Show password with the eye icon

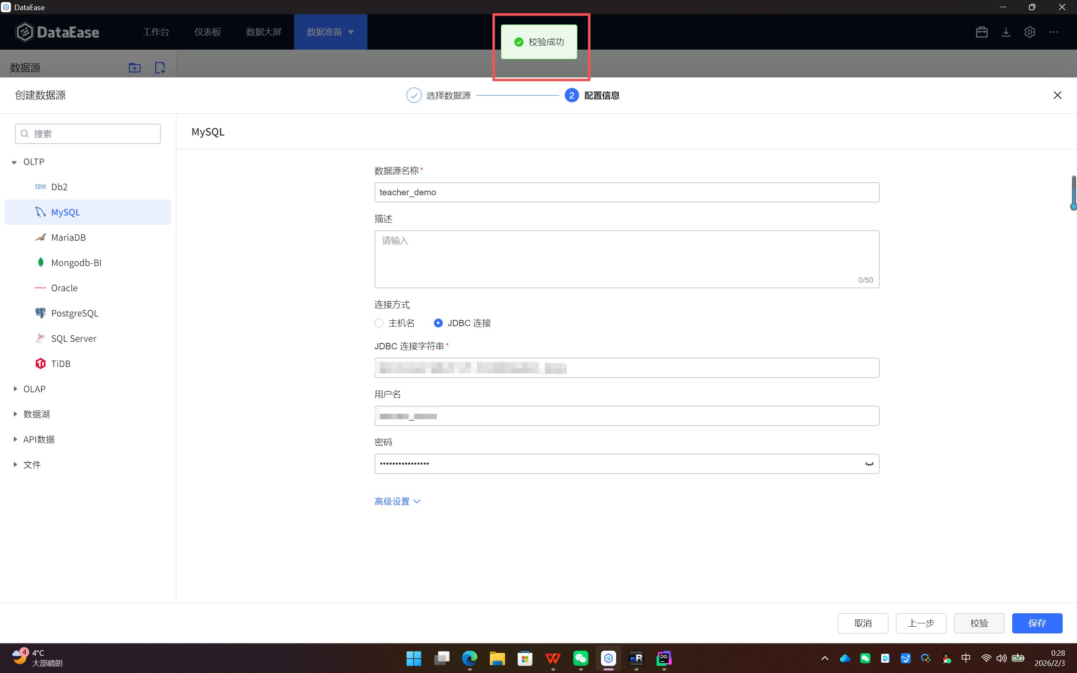[x=869, y=464]
